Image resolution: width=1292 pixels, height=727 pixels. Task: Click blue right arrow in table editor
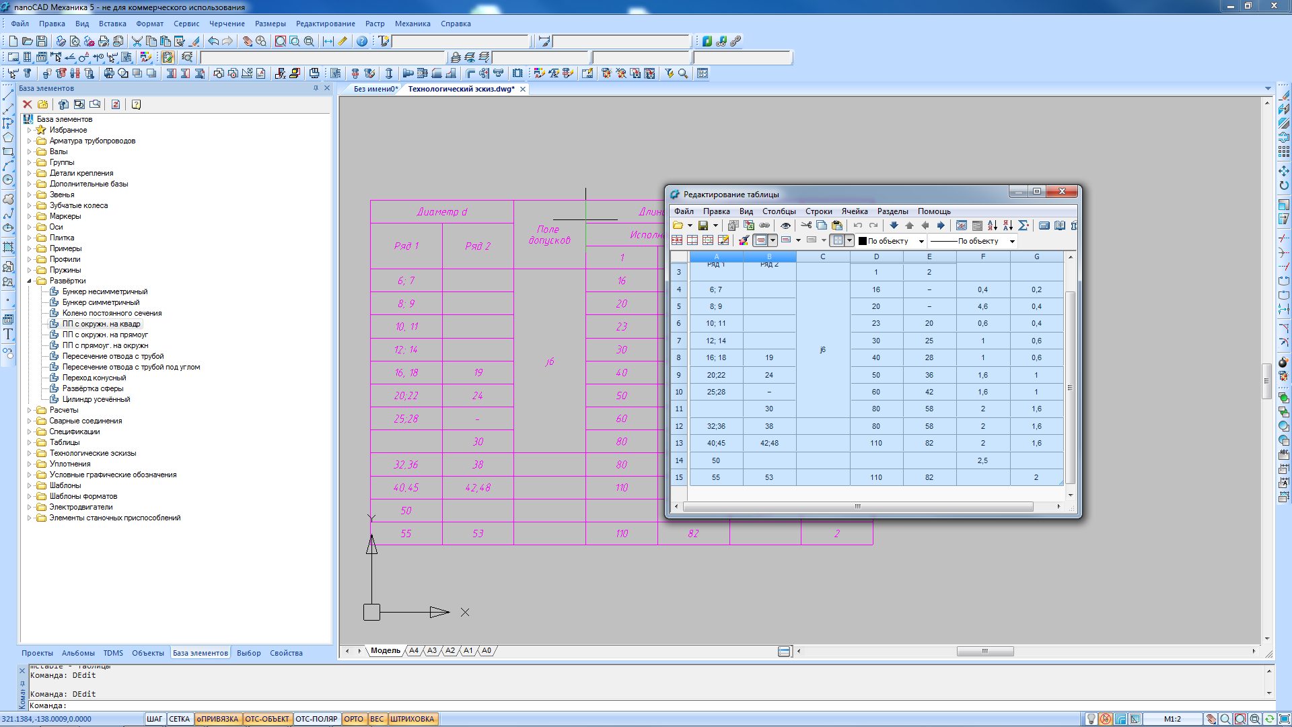941,226
